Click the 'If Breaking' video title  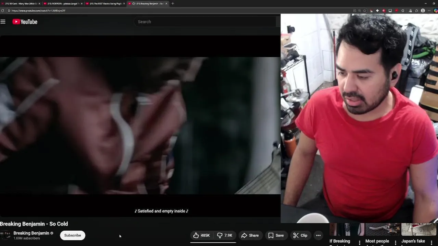coord(340,241)
